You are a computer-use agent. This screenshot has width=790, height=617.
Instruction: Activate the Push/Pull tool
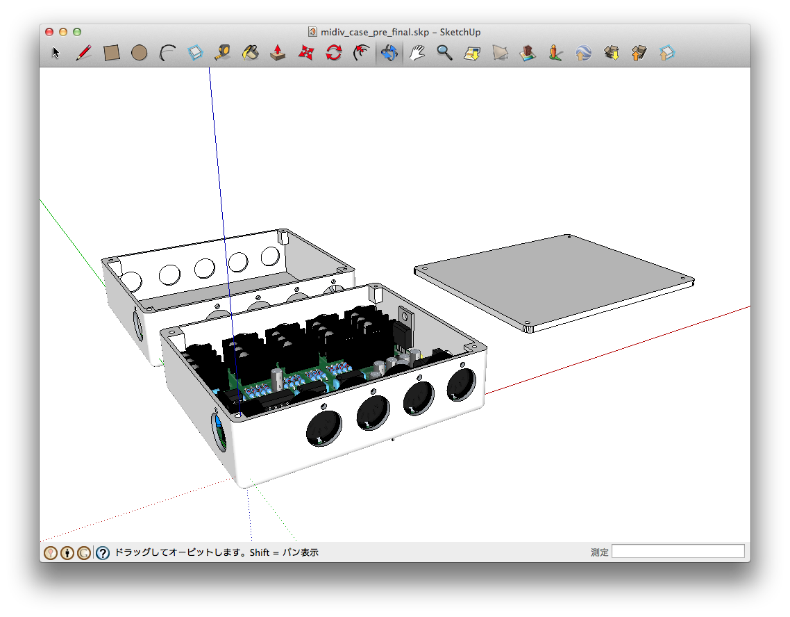278,53
